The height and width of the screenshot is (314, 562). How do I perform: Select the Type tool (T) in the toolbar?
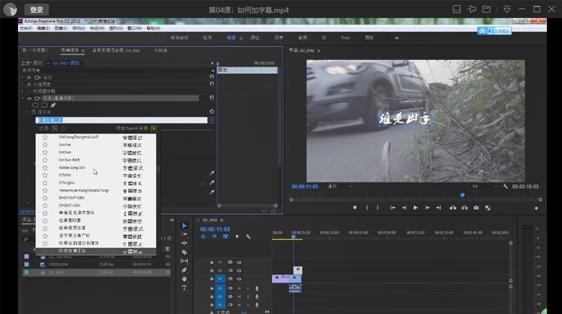184,287
